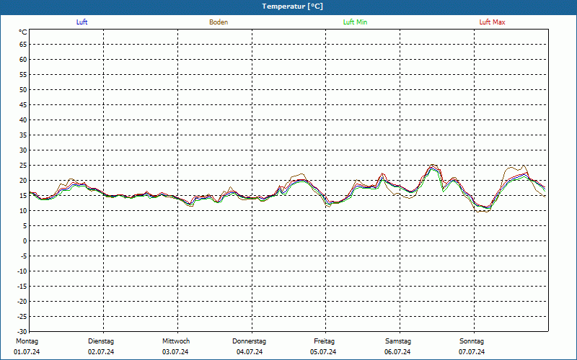This screenshot has width=577, height=360.
Task: Click the -15 value on the temperature axis
Action: click(x=22, y=286)
